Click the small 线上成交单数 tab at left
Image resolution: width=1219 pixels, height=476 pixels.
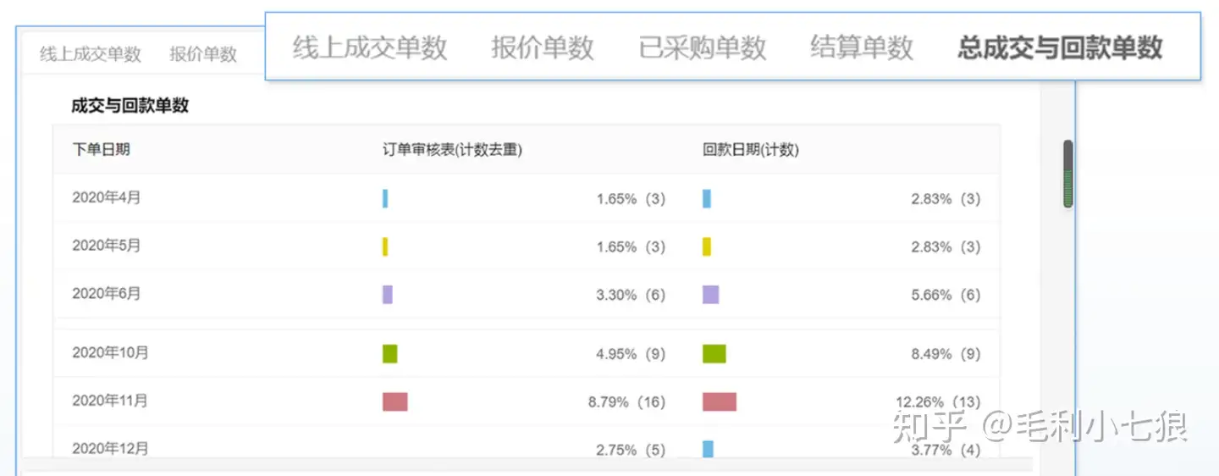click(x=91, y=54)
